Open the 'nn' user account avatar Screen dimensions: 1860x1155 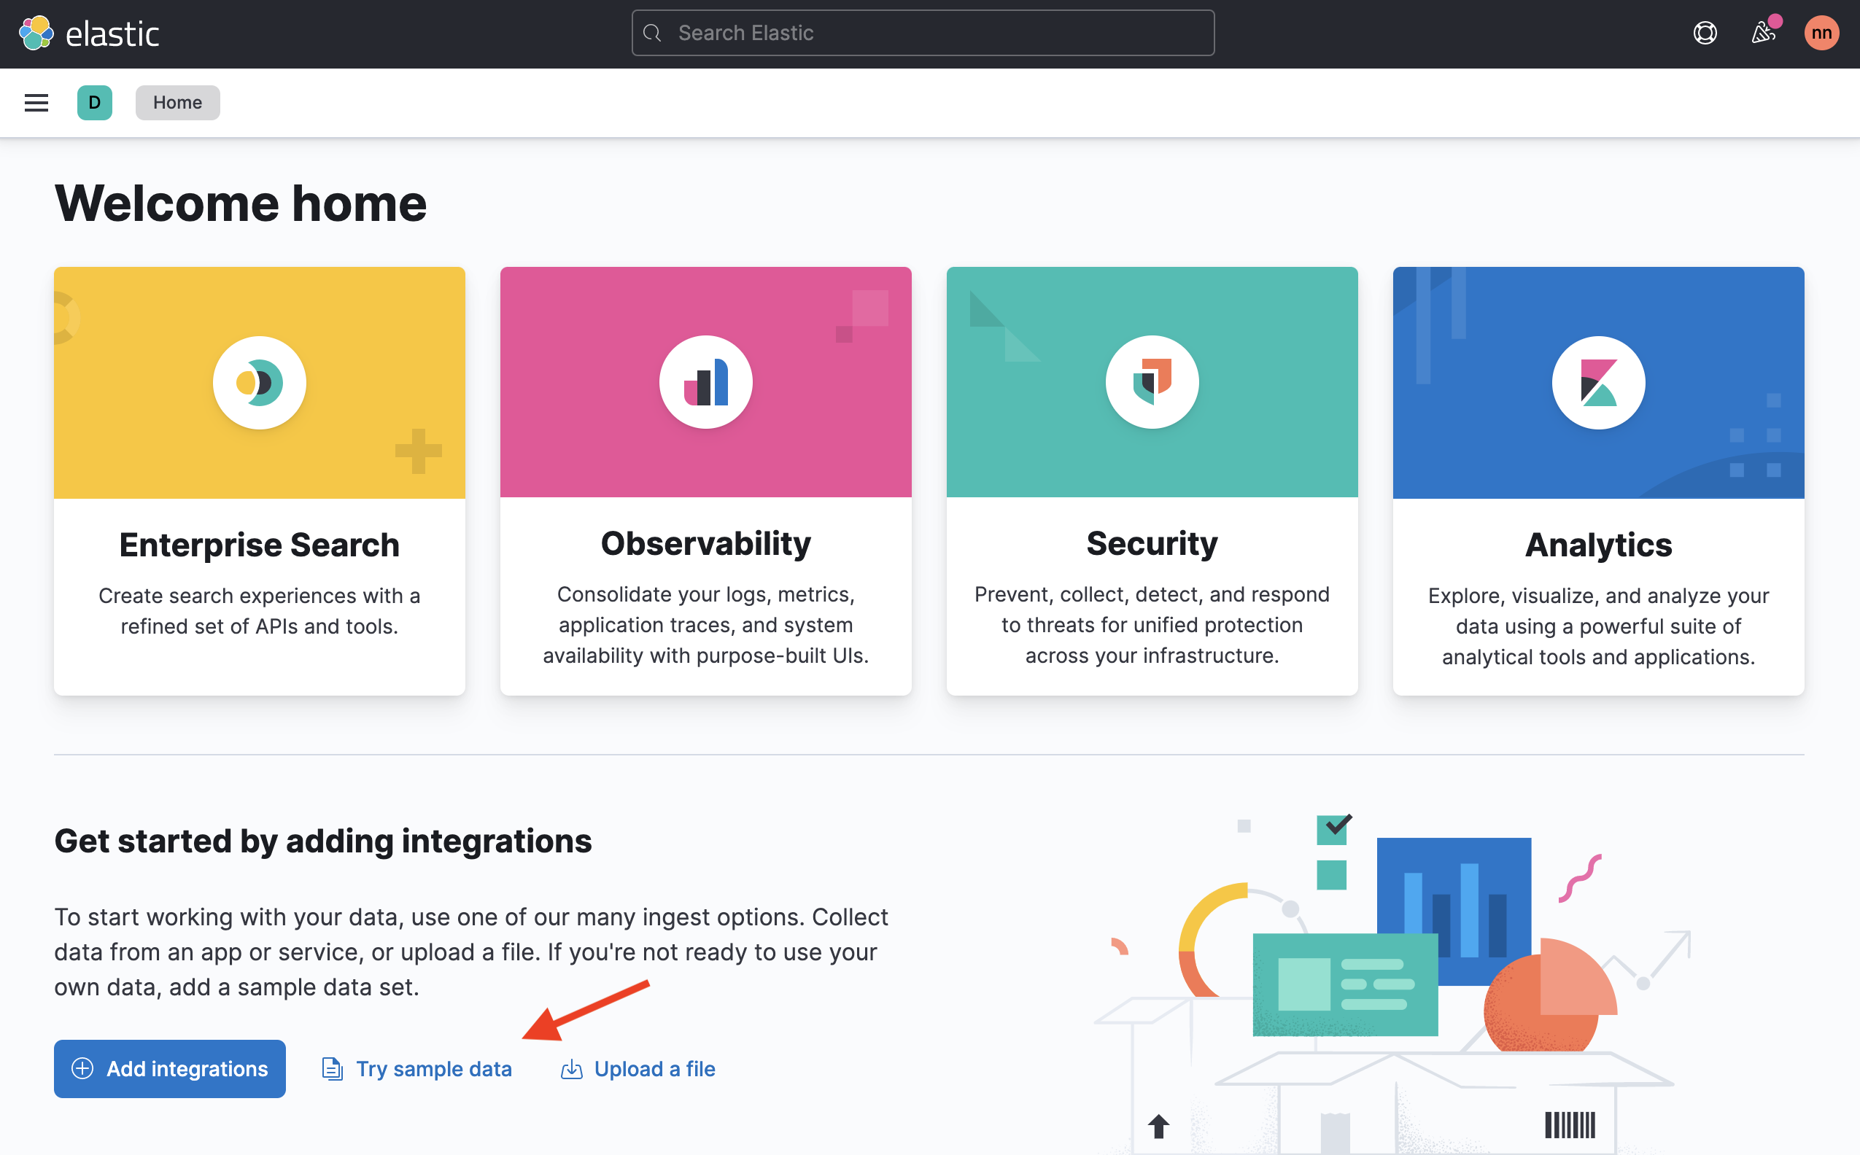click(x=1822, y=33)
